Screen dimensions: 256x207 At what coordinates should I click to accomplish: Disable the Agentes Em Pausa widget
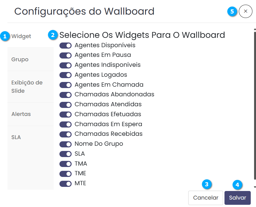point(66,55)
